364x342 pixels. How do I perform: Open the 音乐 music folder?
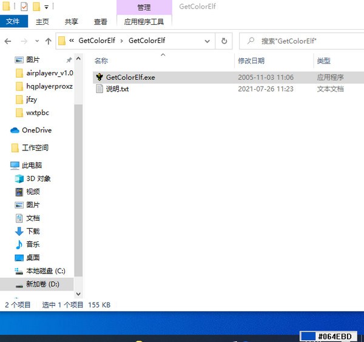33,244
